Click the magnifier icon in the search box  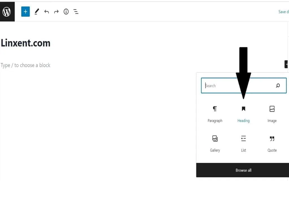pyautogui.click(x=278, y=85)
